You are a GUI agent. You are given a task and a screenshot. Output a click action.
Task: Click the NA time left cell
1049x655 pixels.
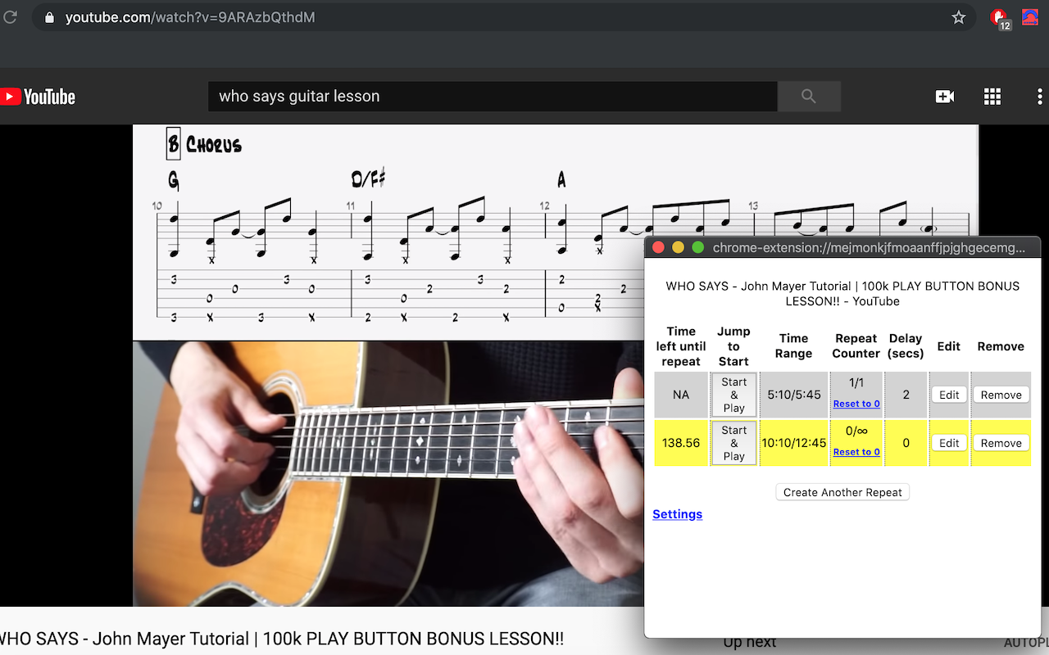[681, 395]
